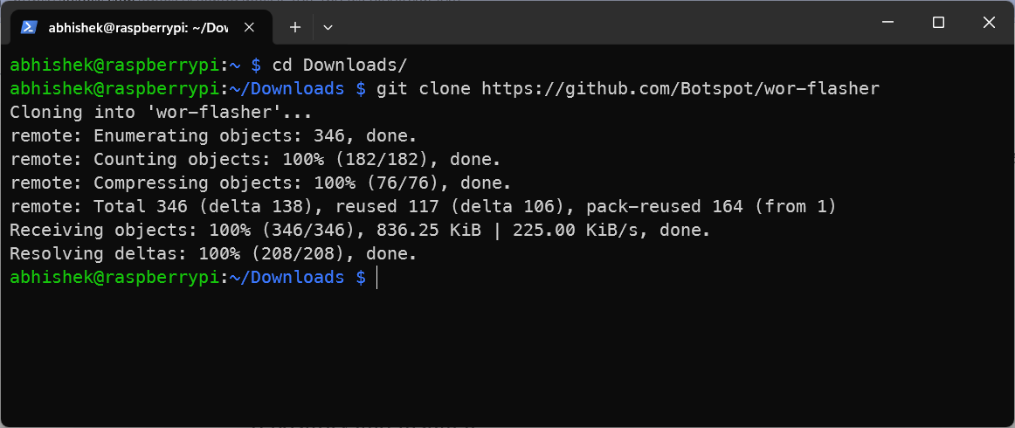Close the terminal window

989,23
